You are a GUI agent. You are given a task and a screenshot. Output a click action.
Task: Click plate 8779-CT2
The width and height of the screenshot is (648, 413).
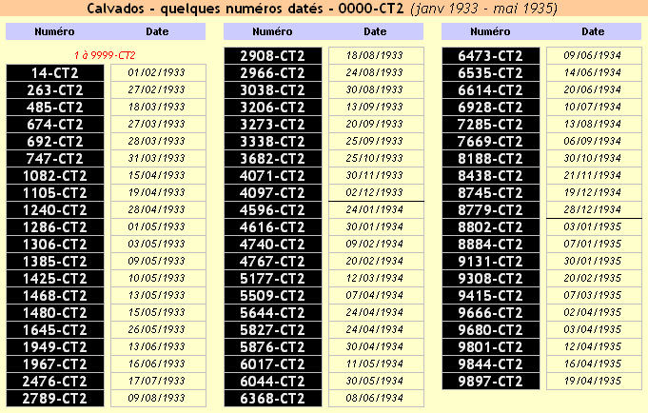coord(491,210)
